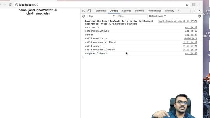Click the browser extension icon beside the star

coord(194,5)
